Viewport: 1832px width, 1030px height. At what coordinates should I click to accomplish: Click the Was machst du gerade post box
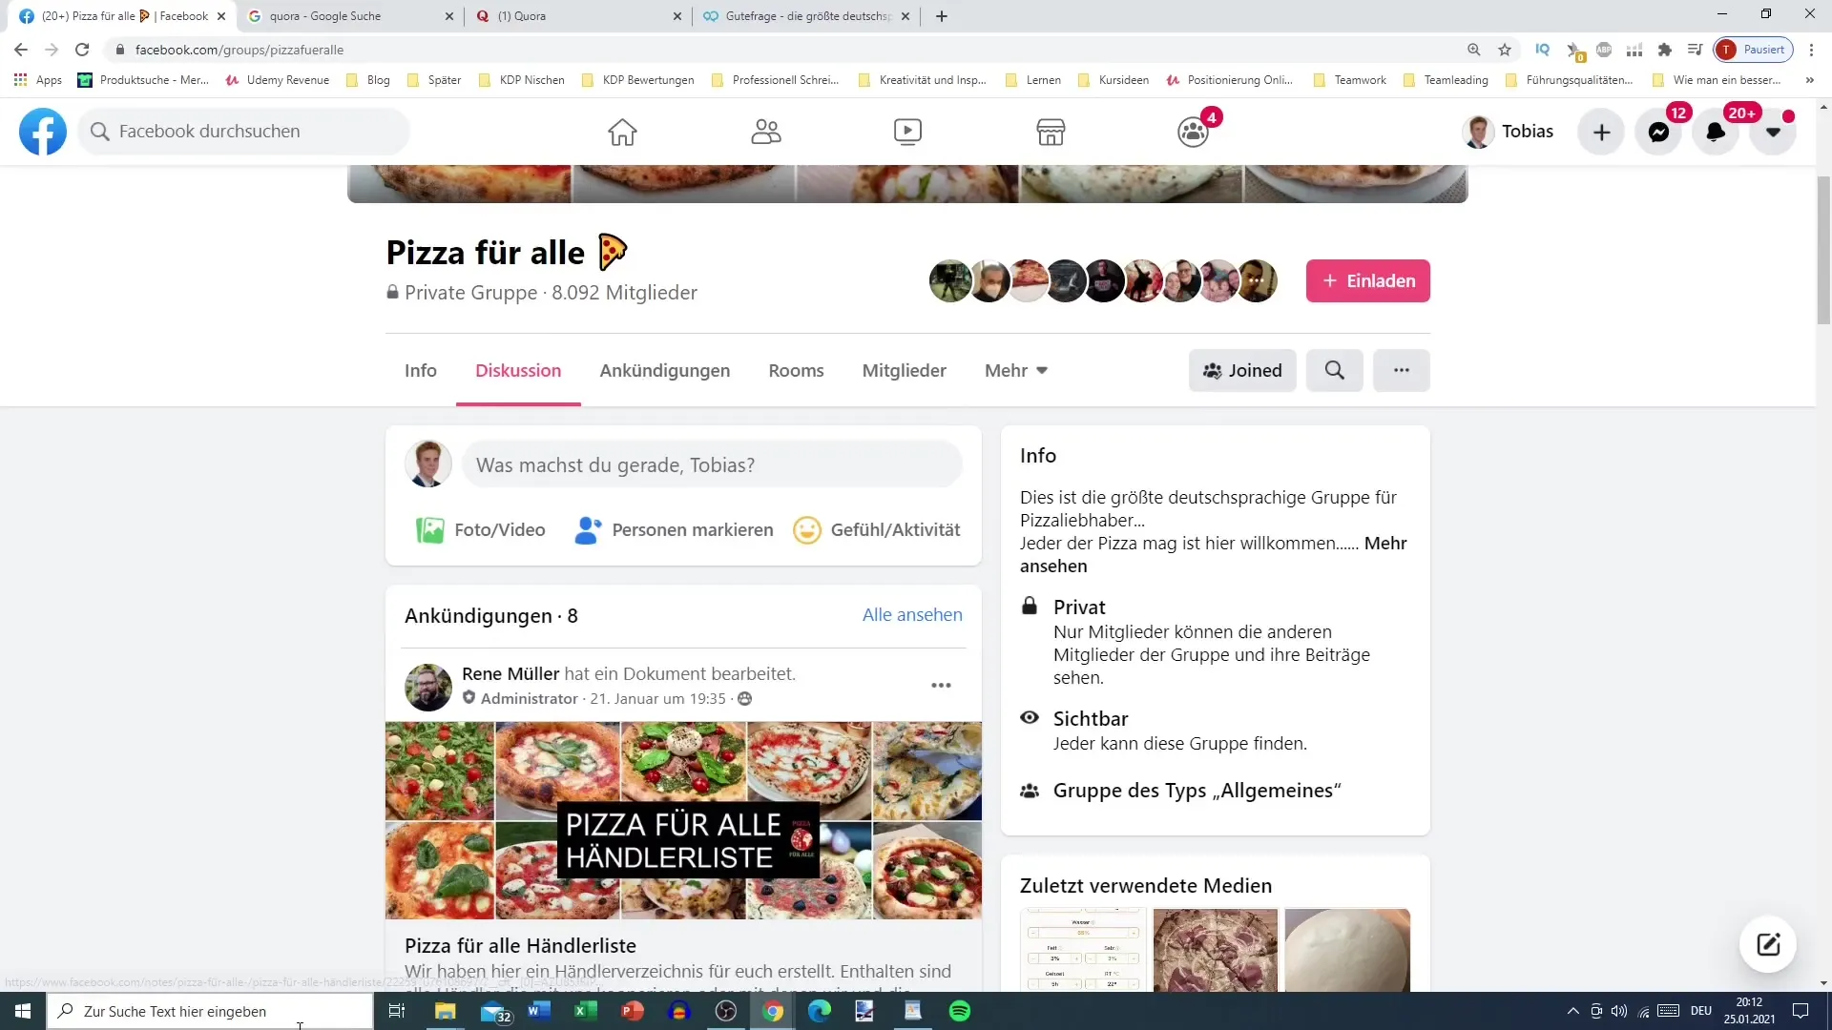712,464
